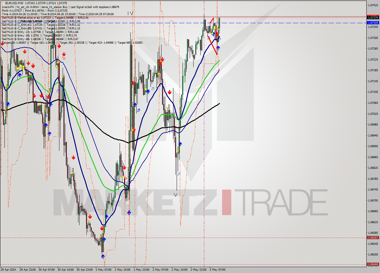Screen dimensions: 380x273
Task: Click the 1.07265 price axis label
Action: coord(373,49)
